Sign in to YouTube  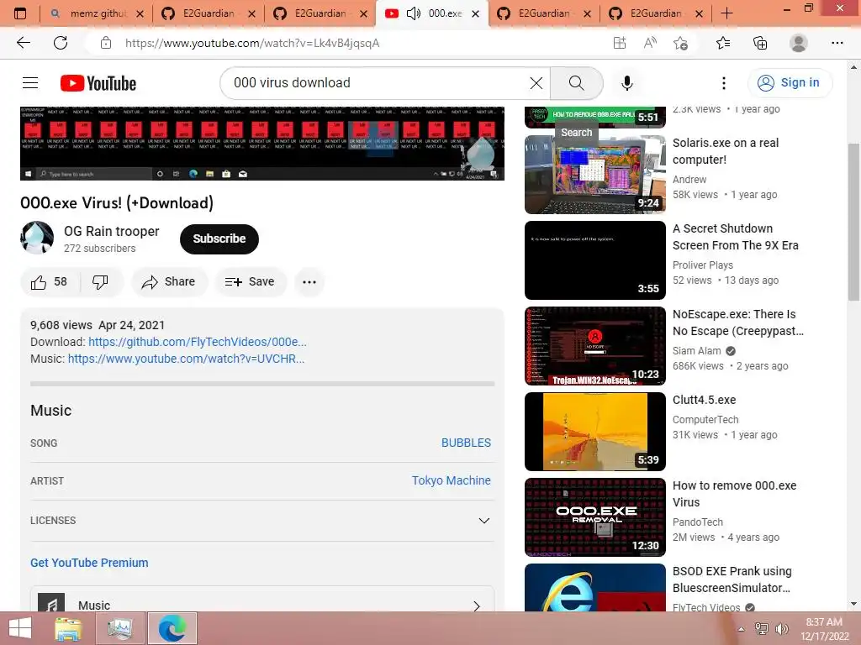790,83
